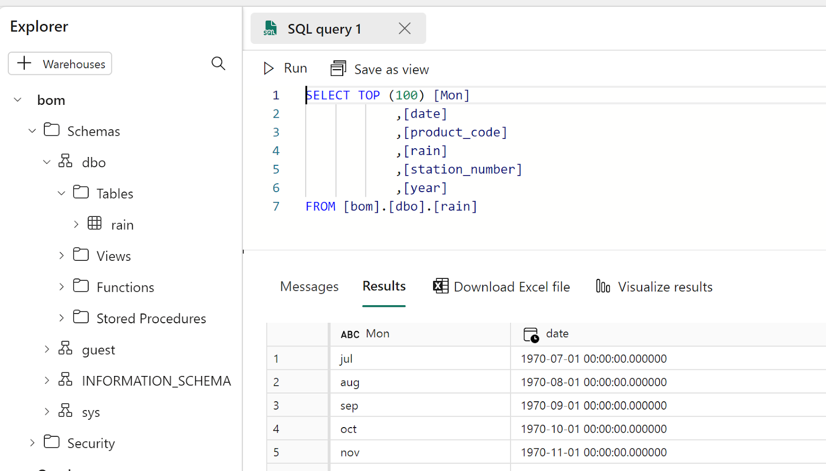Collapse the Tables folder chevron

[x=61, y=193]
